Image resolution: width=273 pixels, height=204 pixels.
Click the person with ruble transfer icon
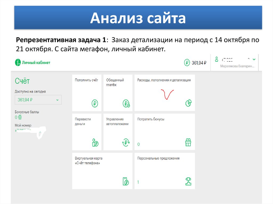pyautogui.click(x=95, y=143)
